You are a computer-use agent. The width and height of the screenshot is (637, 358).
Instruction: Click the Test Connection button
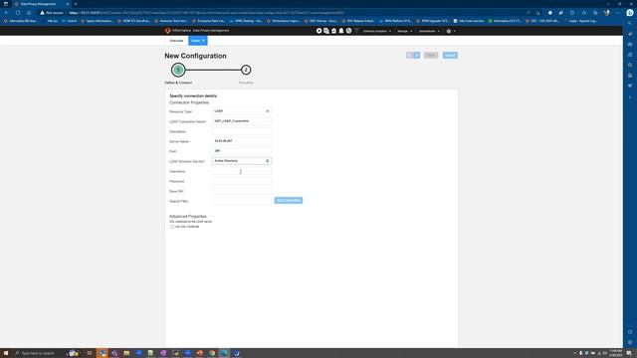click(x=289, y=201)
